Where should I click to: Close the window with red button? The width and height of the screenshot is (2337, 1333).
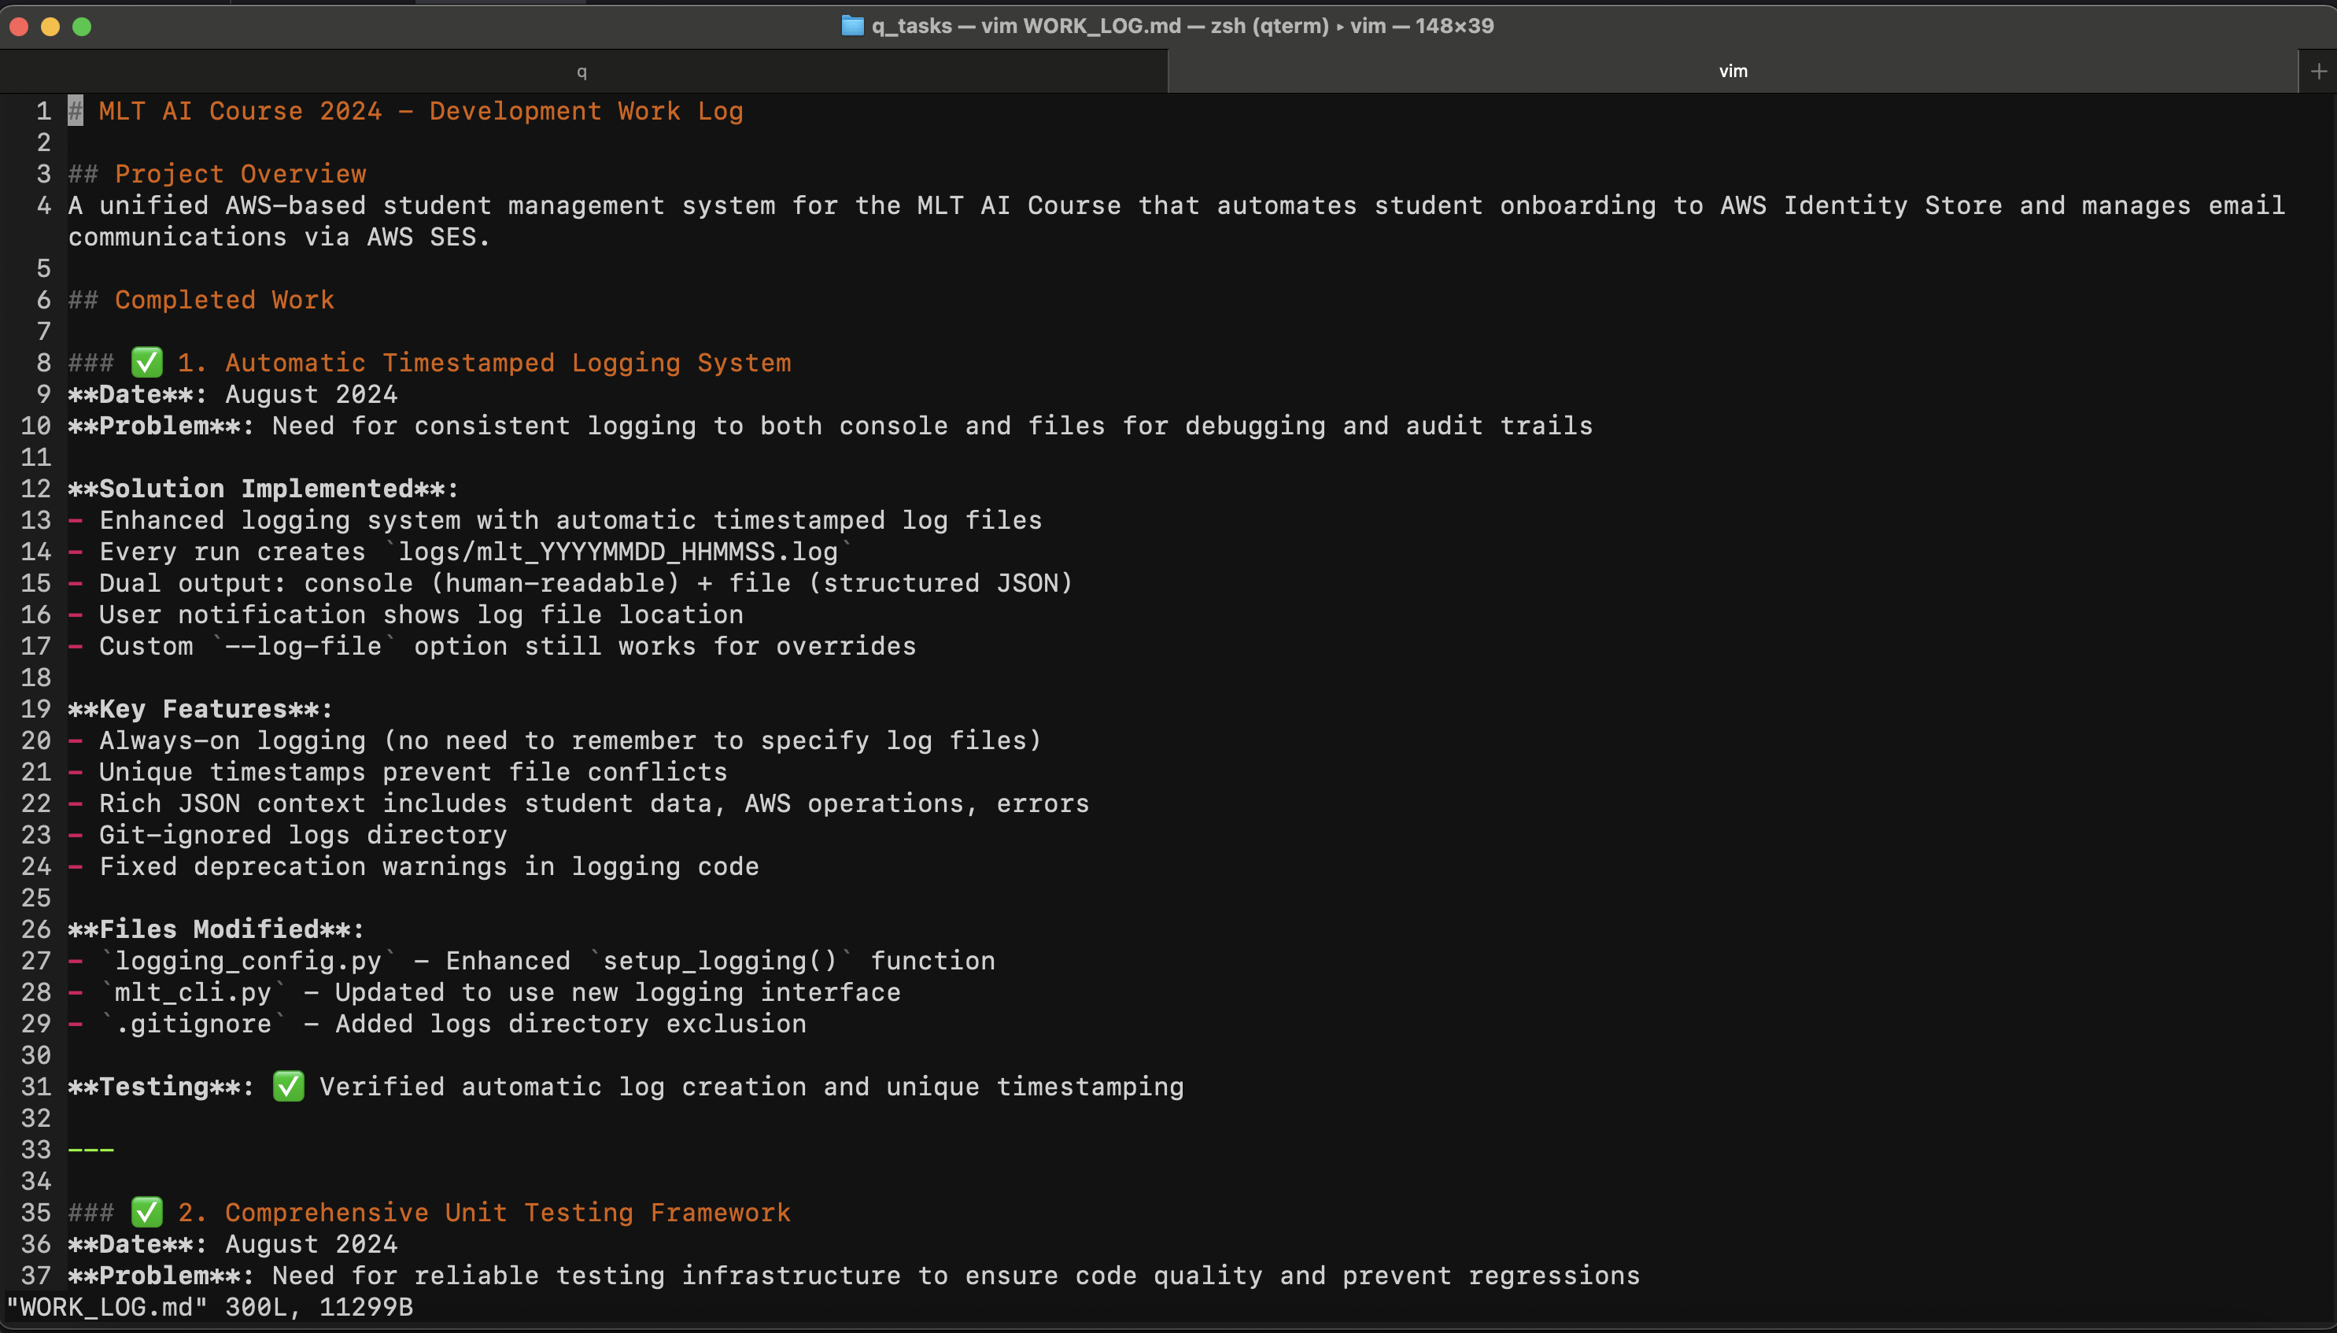19,27
